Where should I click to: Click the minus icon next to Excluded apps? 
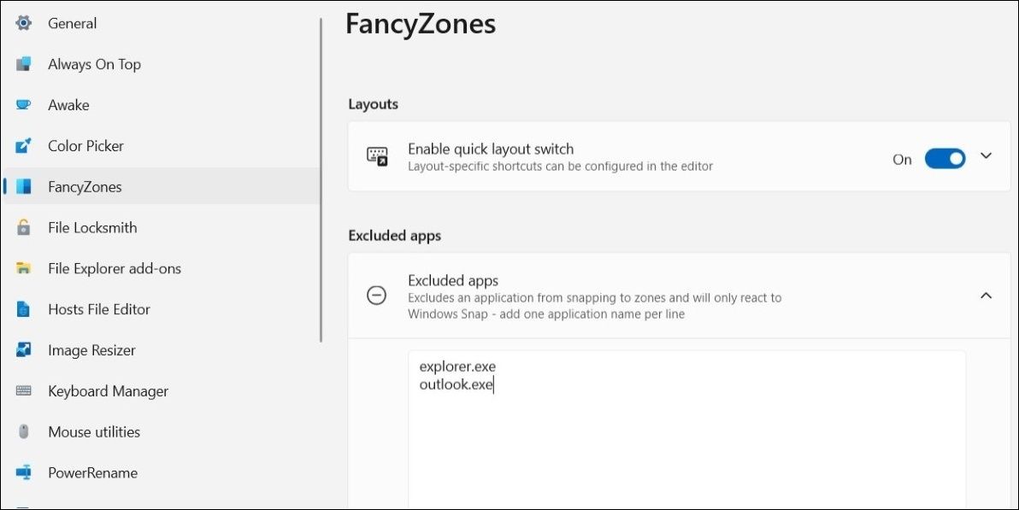(376, 295)
